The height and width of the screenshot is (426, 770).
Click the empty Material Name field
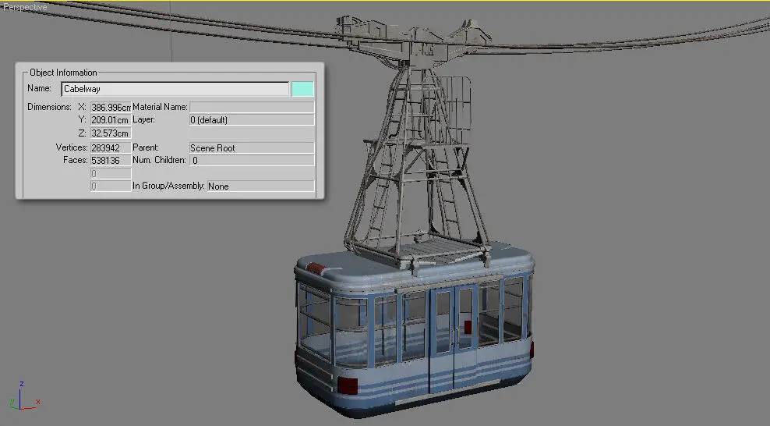click(252, 107)
